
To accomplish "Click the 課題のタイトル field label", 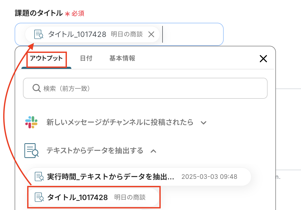I will 39,13.
